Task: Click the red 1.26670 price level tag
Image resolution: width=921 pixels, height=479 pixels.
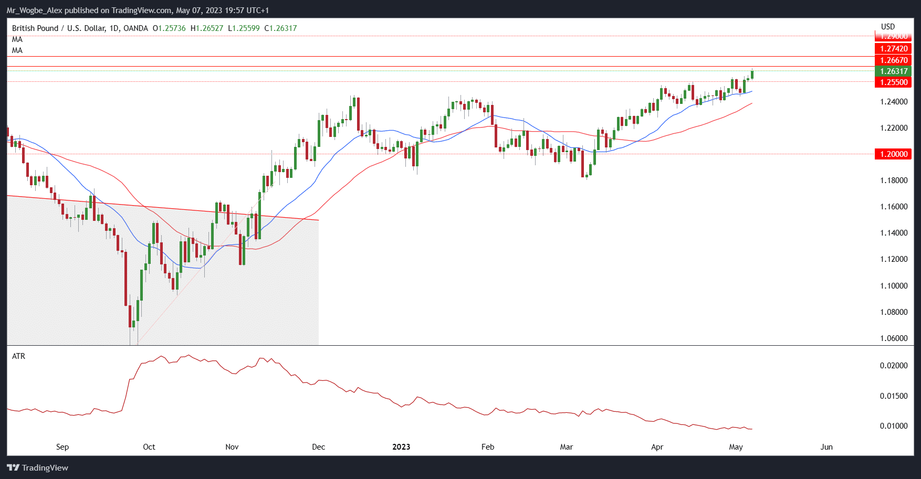Action: click(x=893, y=60)
